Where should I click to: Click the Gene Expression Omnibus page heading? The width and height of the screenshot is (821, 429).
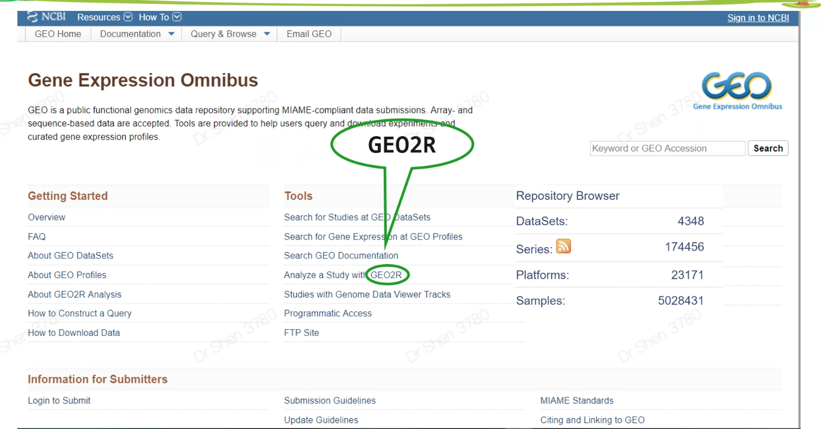coord(143,81)
